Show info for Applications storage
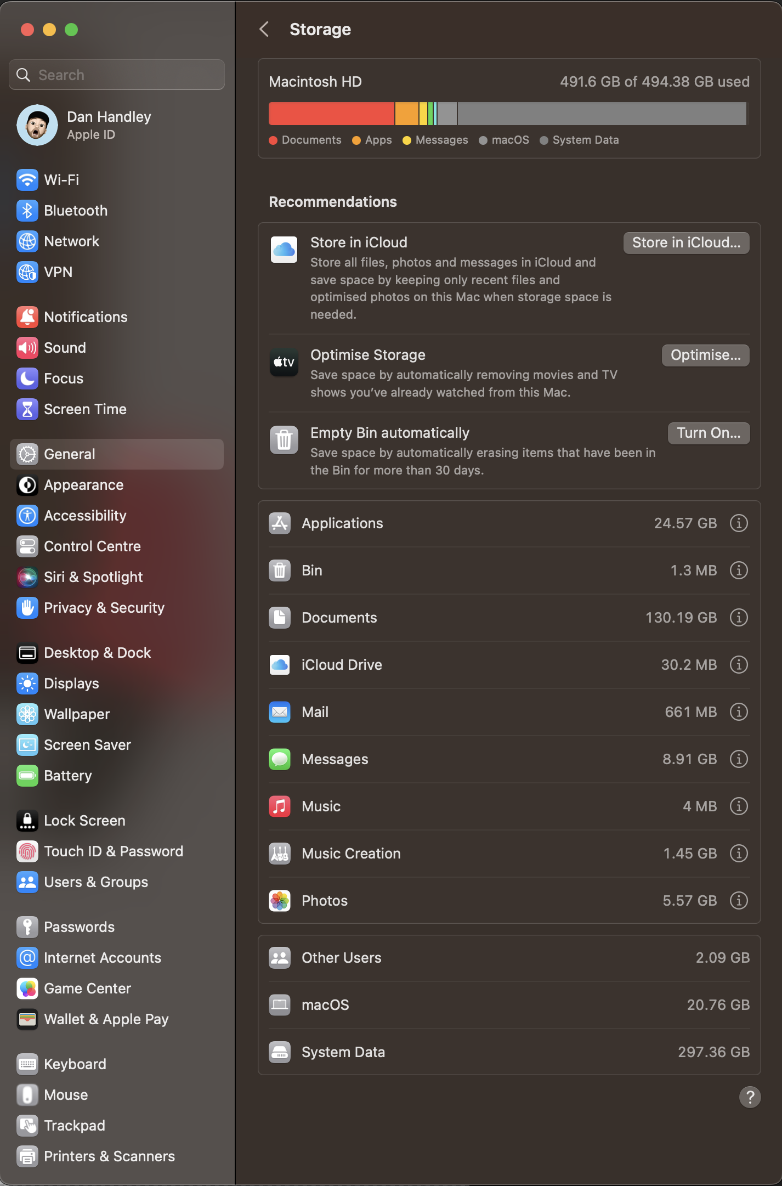The width and height of the screenshot is (782, 1186). coord(739,523)
